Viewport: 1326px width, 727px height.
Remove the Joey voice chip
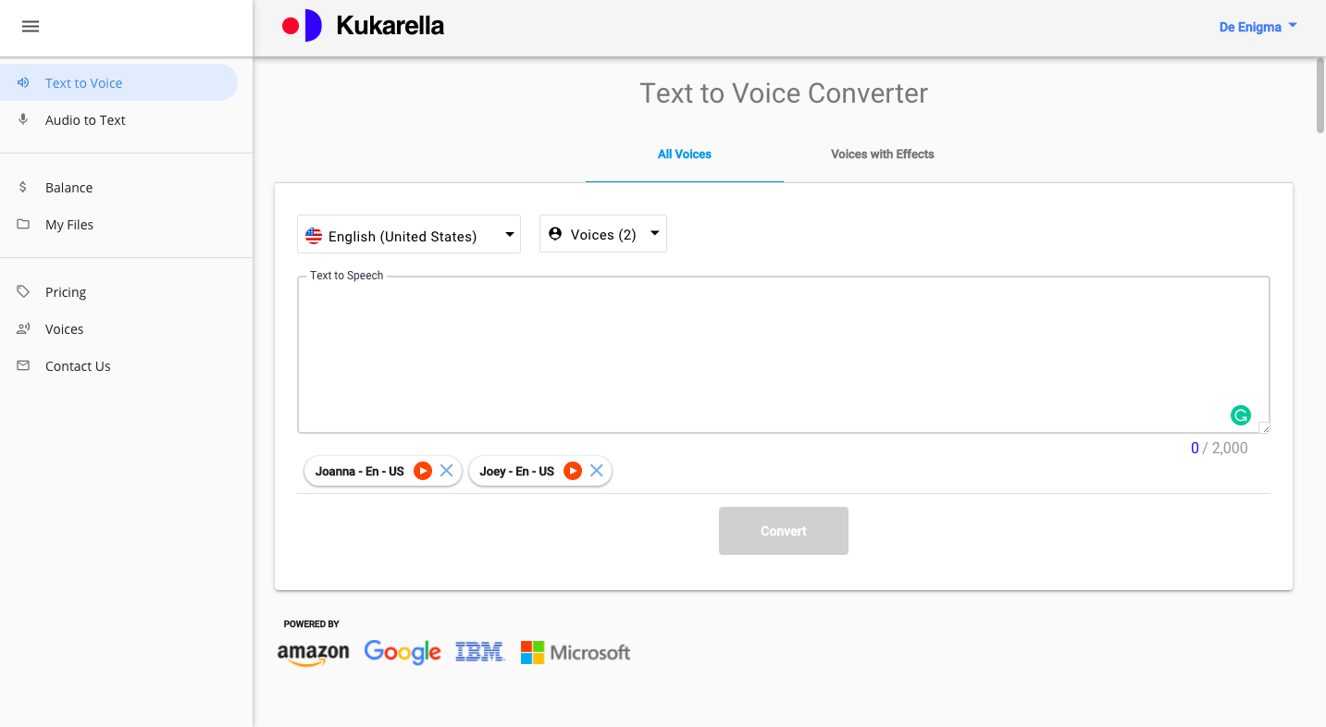[597, 471]
